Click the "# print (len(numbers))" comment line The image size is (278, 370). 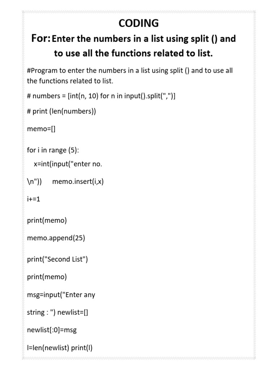pyautogui.click(x=62, y=111)
